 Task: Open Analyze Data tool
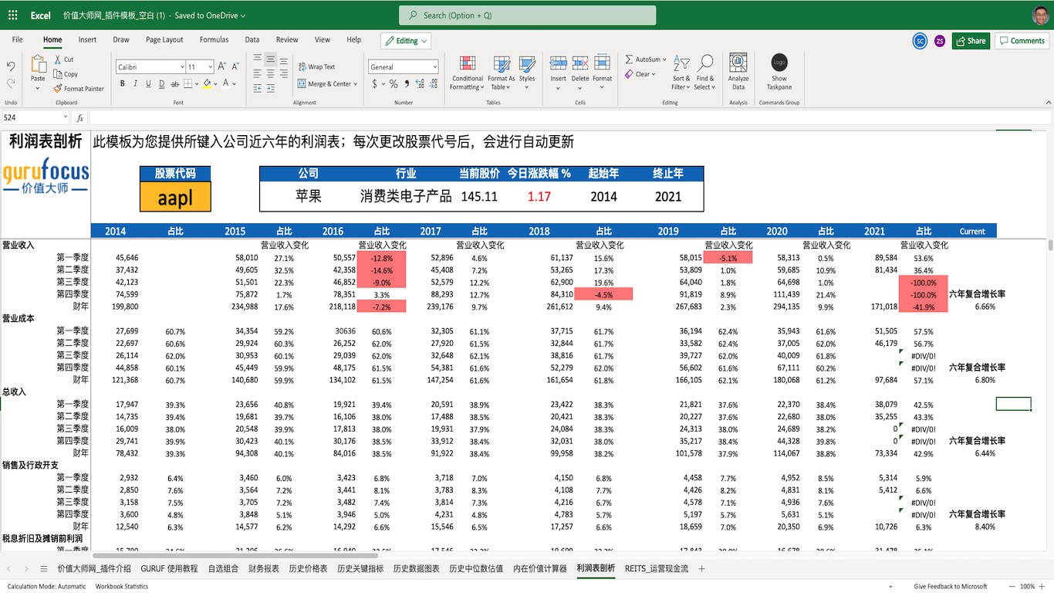pyautogui.click(x=738, y=71)
